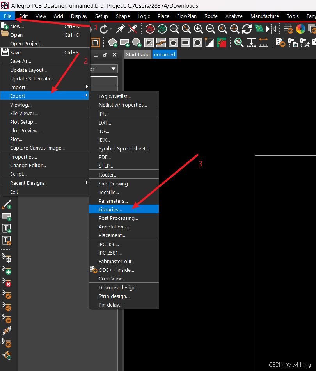Viewport: 316px width, 371px height.
Task: Click the red Unrats All icon
Action: [150, 29]
